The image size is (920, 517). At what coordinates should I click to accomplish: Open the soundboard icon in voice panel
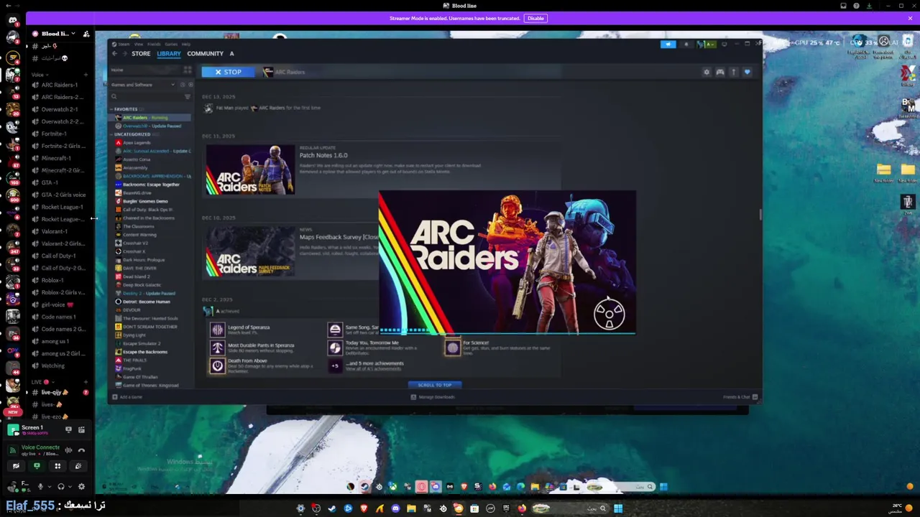coord(78,466)
